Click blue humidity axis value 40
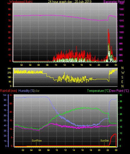 coord(5,125)
